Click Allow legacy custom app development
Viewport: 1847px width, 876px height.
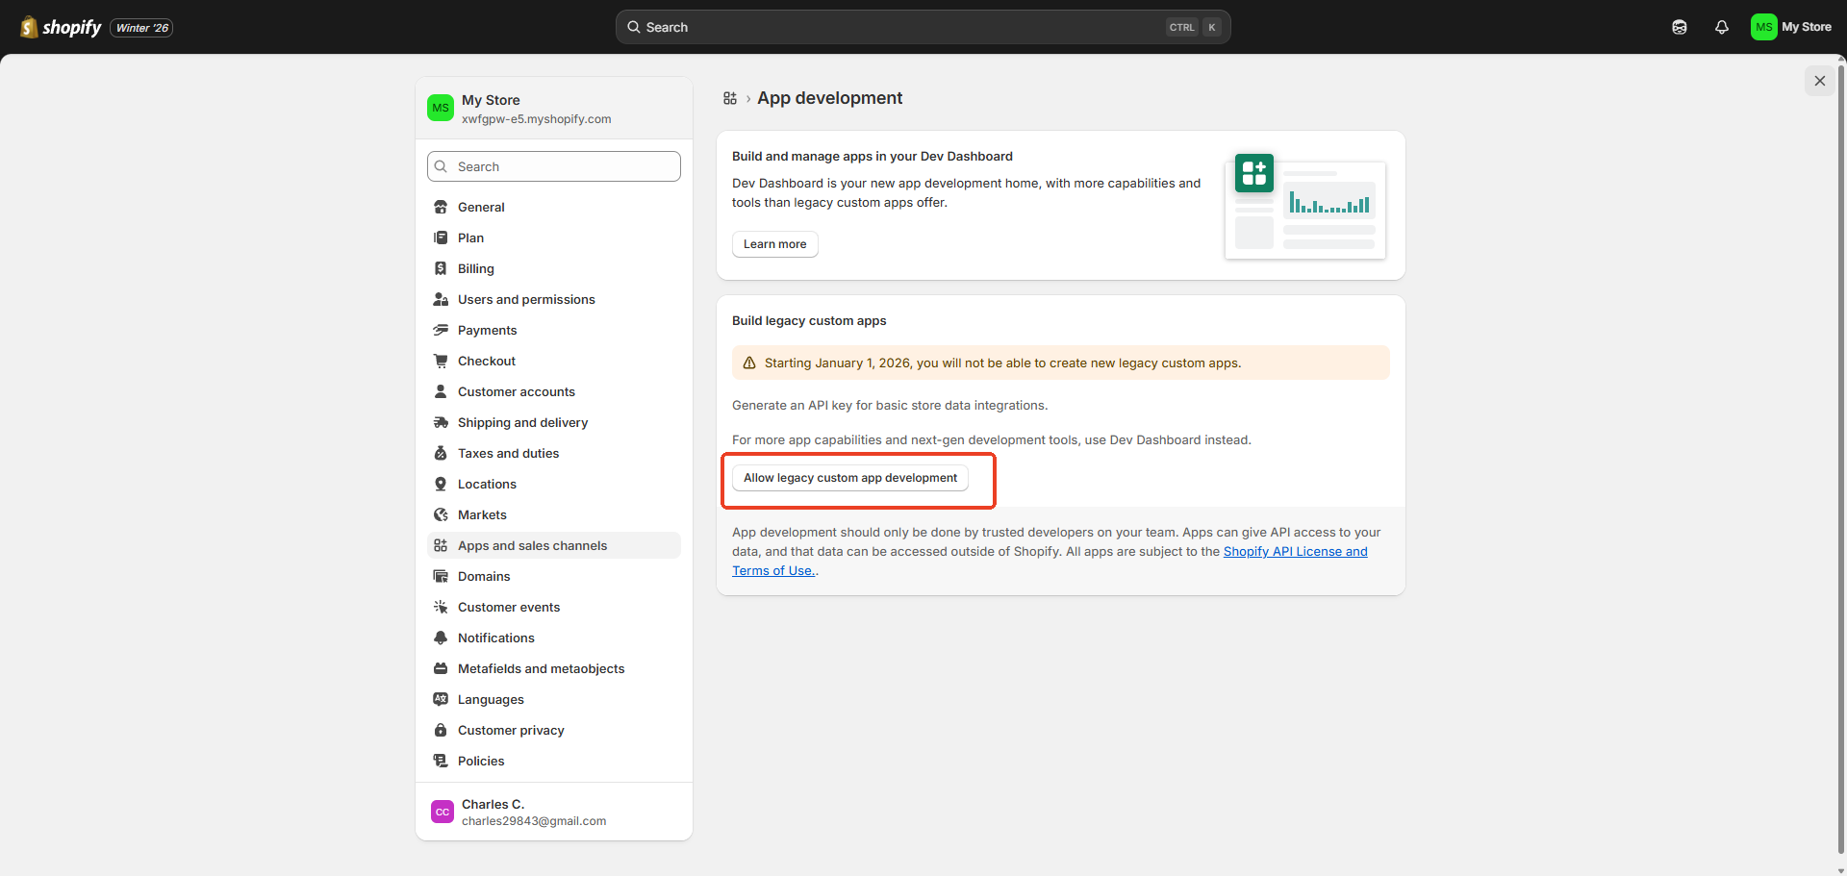pyautogui.click(x=849, y=478)
